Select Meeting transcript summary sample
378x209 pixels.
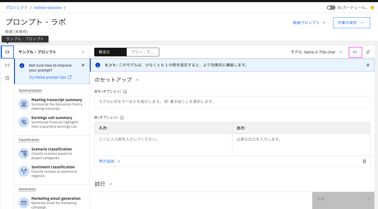click(52, 104)
